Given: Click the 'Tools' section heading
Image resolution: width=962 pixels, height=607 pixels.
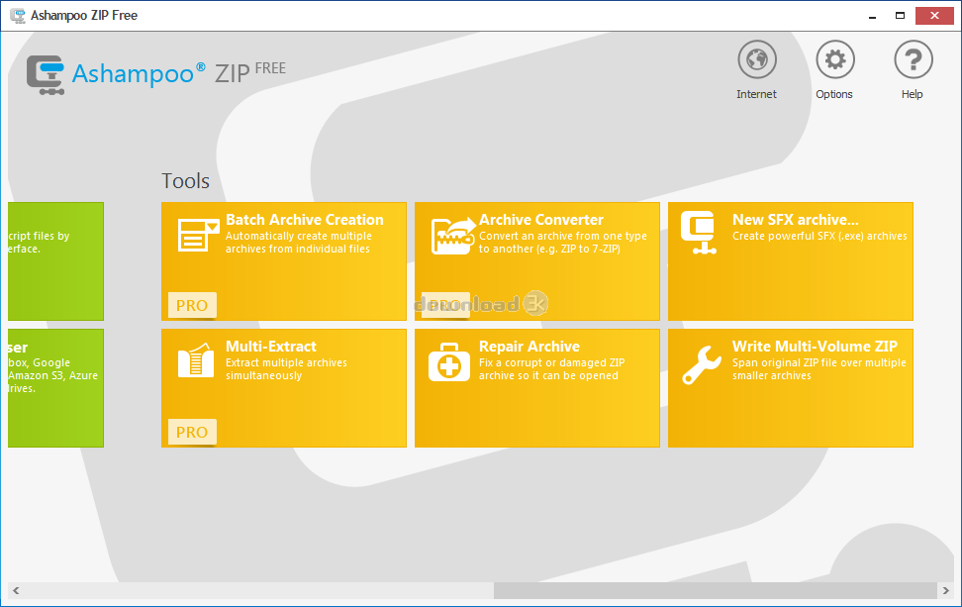Looking at the screenshot, I should 185,181.
